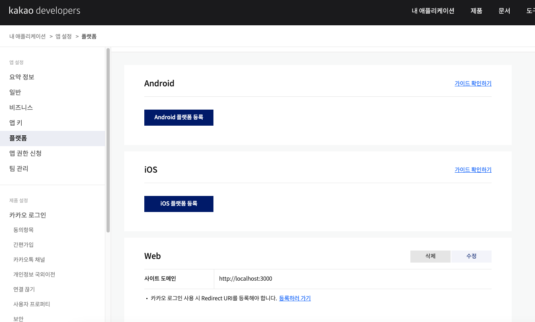535x322 pixels.
Task: Open 사용자 프로퍼티 submenu item
Action: (32, 304)
